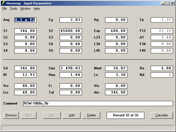
Task: Click the Hornresp lightning icon in title bar
Action: [3, 3]
